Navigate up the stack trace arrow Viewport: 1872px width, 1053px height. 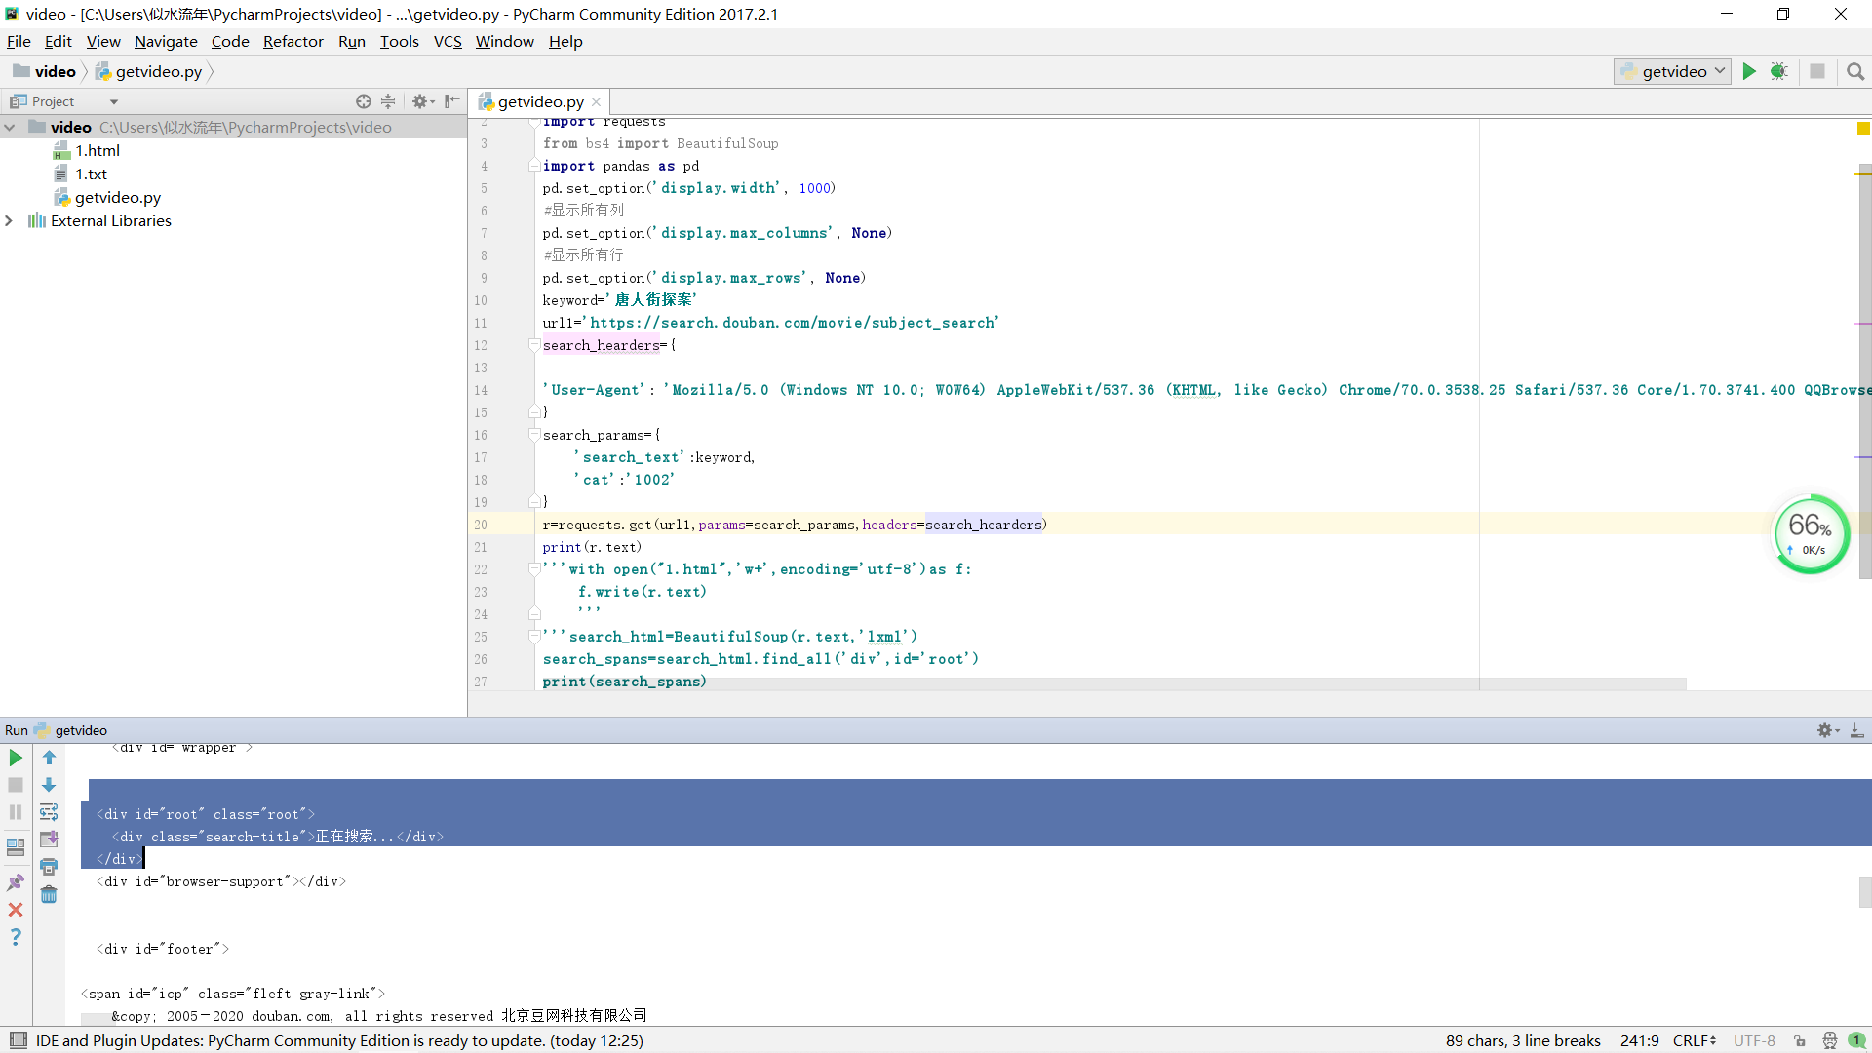(49, 758)
